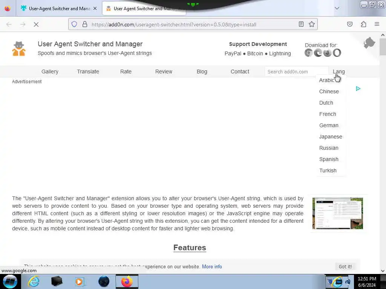Click the User Agent Switcher and Manager title
This screenshot has width=386, height=289.
click(90, 44)
